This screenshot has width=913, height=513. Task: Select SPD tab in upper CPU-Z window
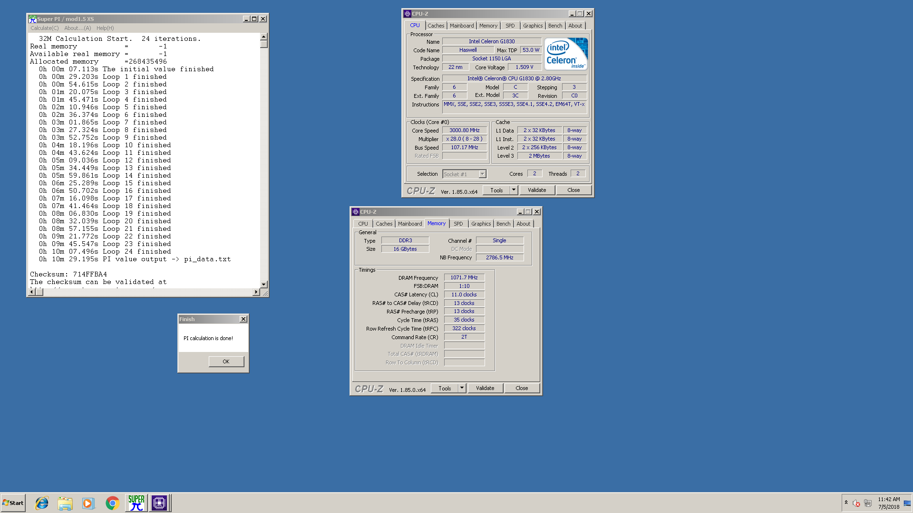pyautogui.click(x=510, y=26)
